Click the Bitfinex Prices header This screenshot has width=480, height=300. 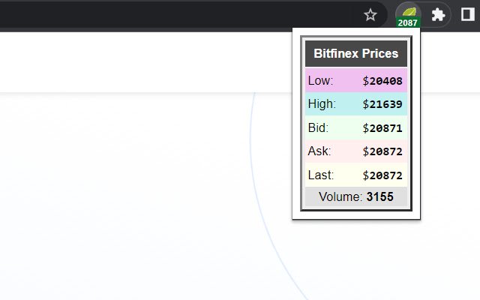[356, 53]
